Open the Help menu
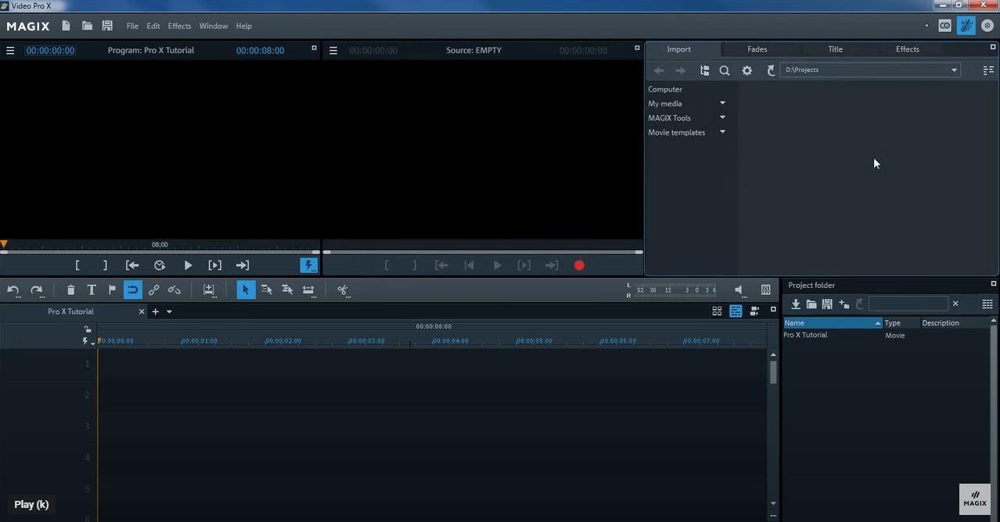 (x=244, y=26)
